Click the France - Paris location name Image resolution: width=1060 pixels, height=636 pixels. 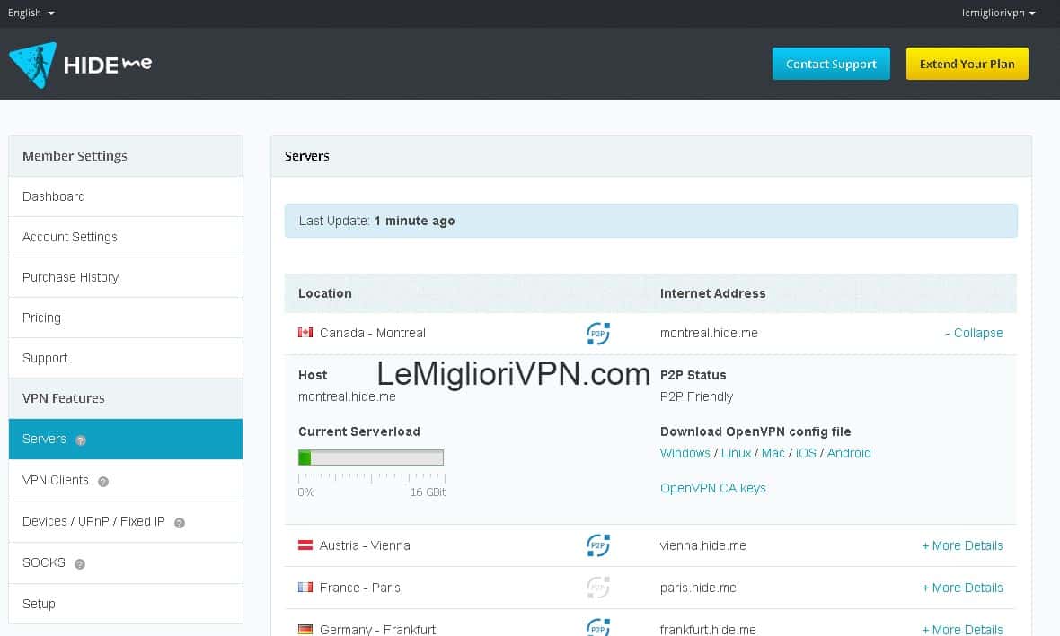coord(359,588)
